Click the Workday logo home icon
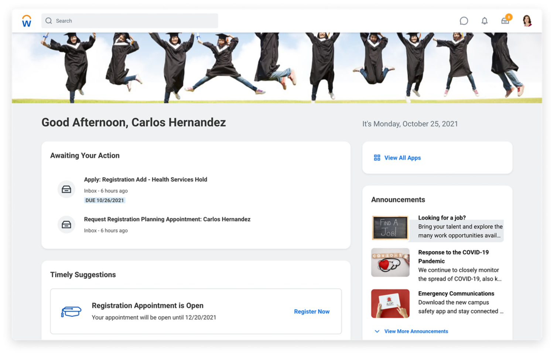 [x=27, y=21]
